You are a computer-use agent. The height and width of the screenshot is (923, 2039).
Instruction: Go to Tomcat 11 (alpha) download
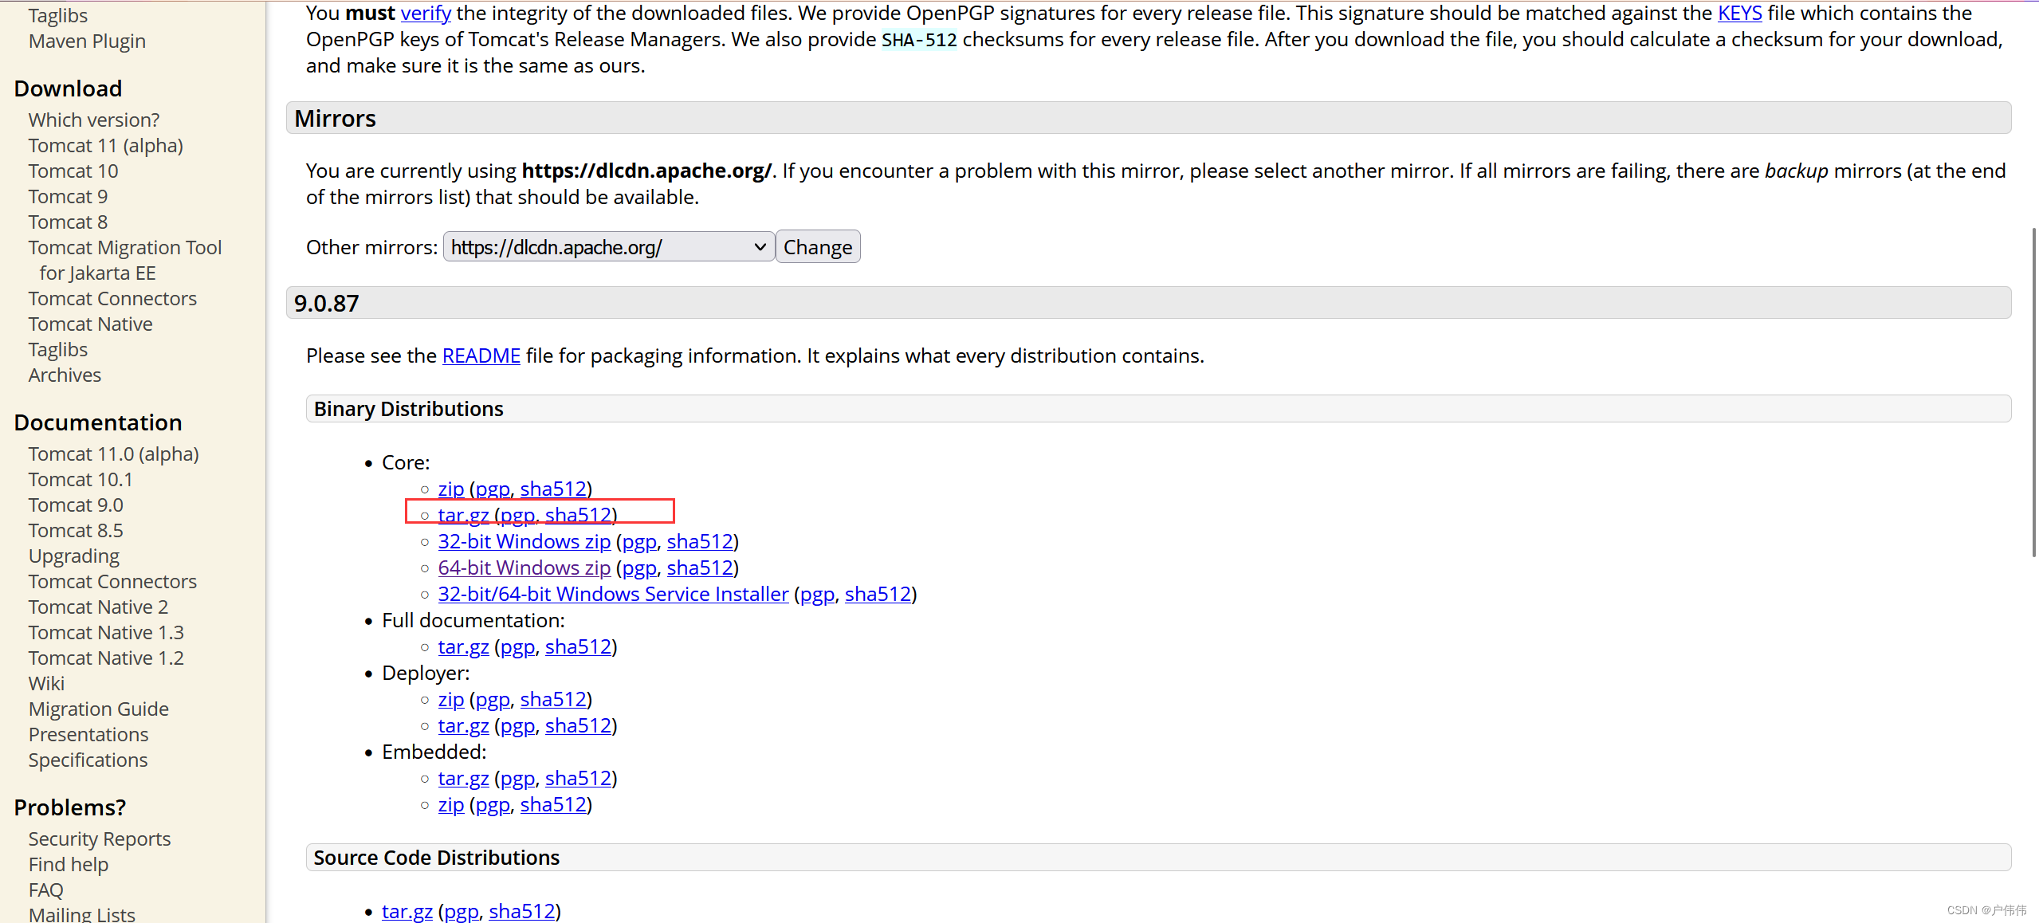point(106,145)
